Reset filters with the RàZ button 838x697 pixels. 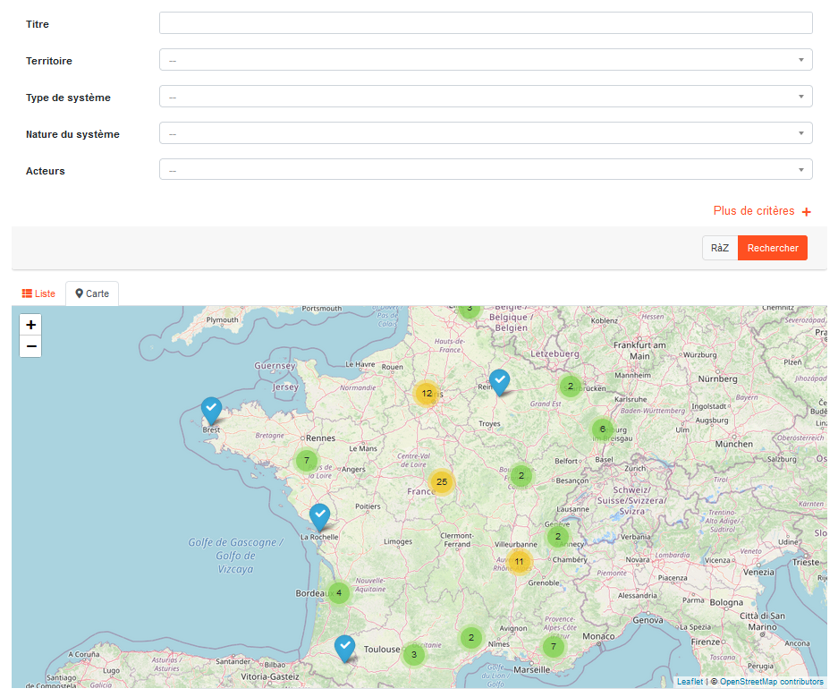[720, 248]
